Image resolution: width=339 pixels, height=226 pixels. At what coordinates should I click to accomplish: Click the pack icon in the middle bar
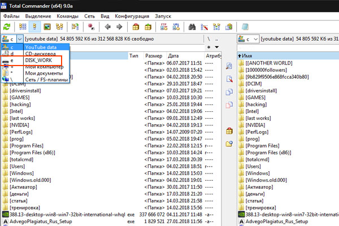[x=229, y=131]
